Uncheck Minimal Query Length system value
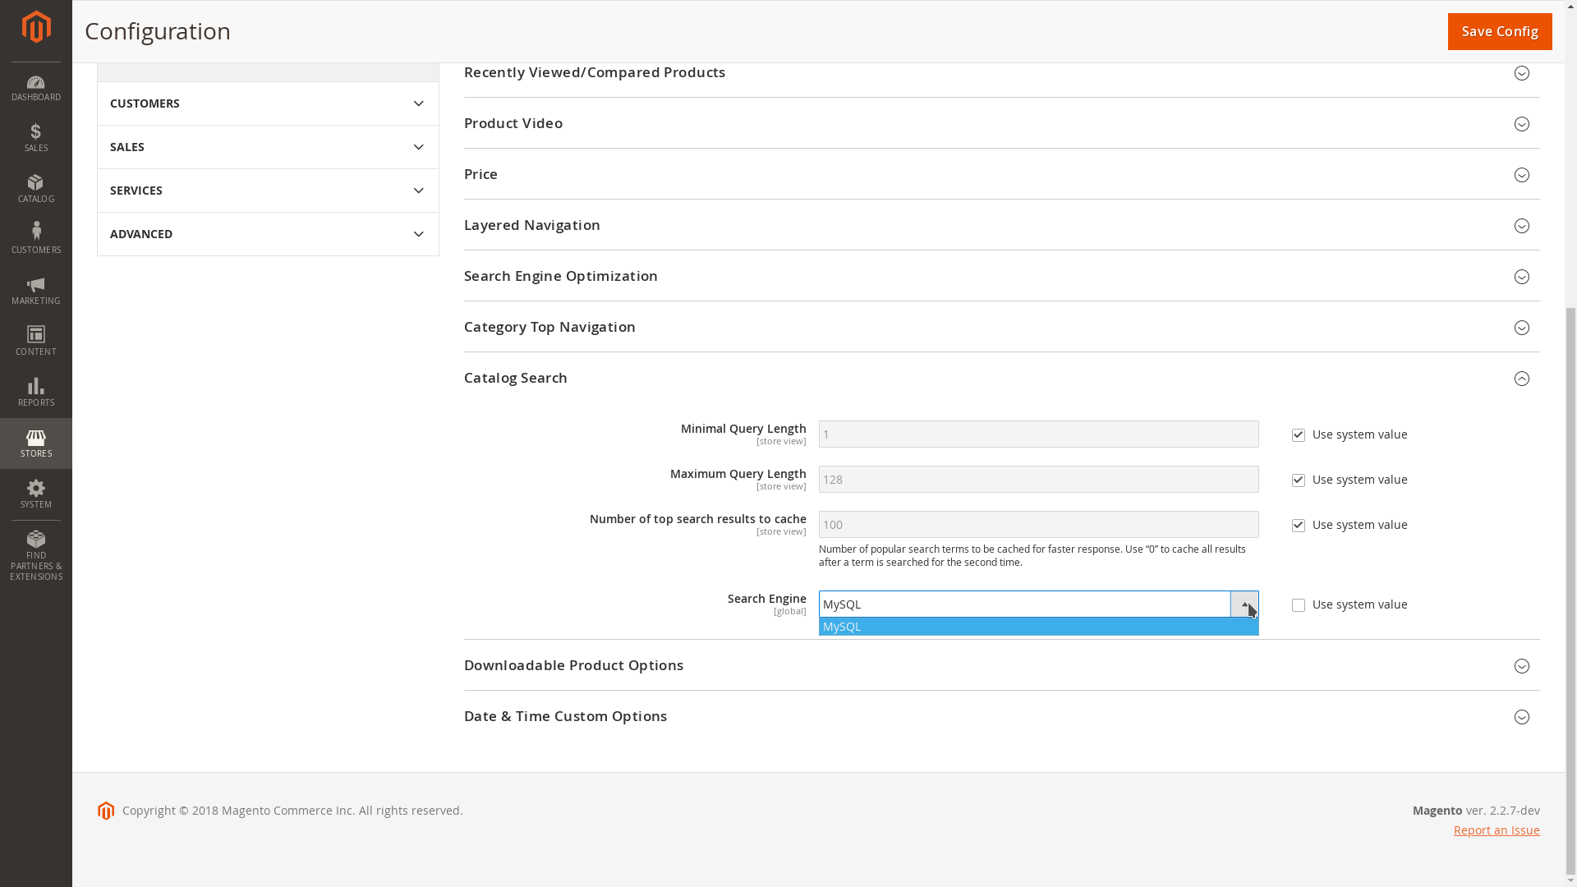The image size is (1577, 887). coord(1298,435)
